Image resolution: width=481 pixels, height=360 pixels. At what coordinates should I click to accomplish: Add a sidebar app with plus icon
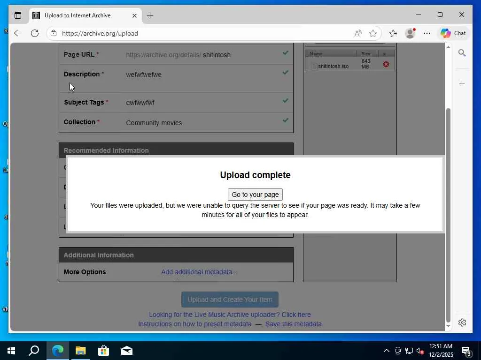pos(462,83)
